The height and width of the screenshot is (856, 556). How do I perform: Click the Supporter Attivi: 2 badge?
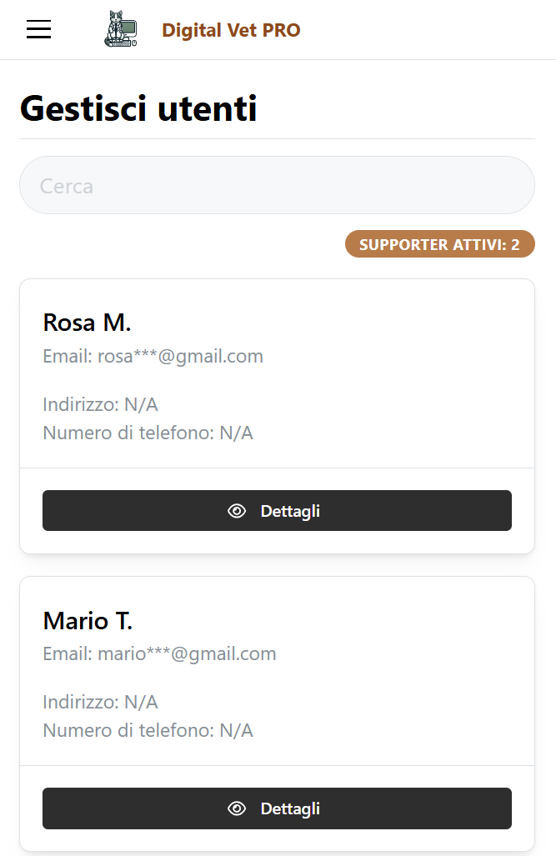tap(439, 244)
